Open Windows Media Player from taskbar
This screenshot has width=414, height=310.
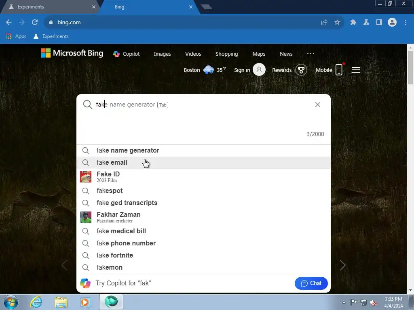point(86,302)
